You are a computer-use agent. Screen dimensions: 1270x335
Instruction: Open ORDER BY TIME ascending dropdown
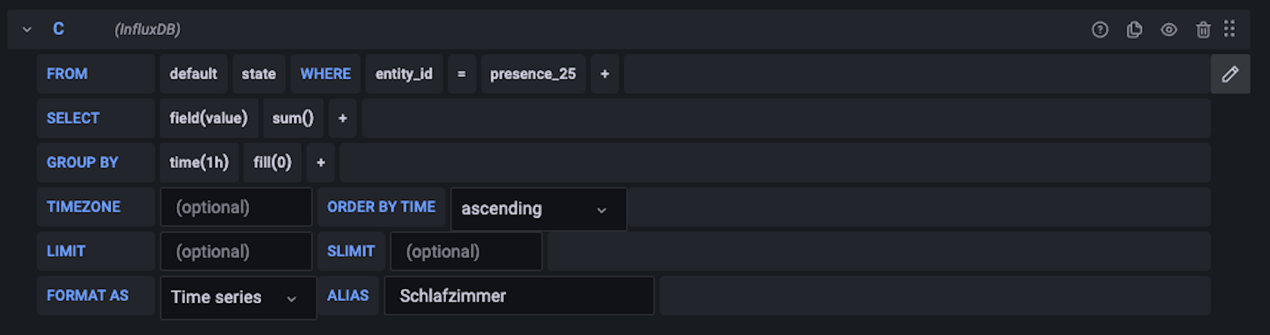click(538, 209)
